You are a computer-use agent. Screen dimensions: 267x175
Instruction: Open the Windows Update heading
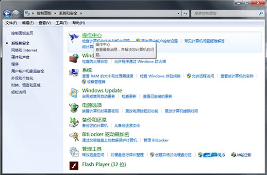tap(102, 90)
